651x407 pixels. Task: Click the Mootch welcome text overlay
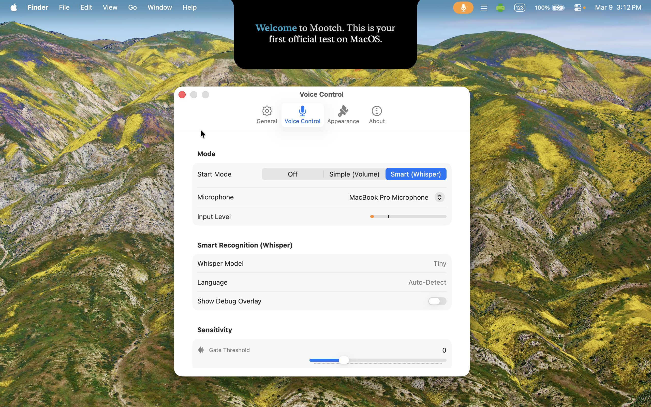325,34
